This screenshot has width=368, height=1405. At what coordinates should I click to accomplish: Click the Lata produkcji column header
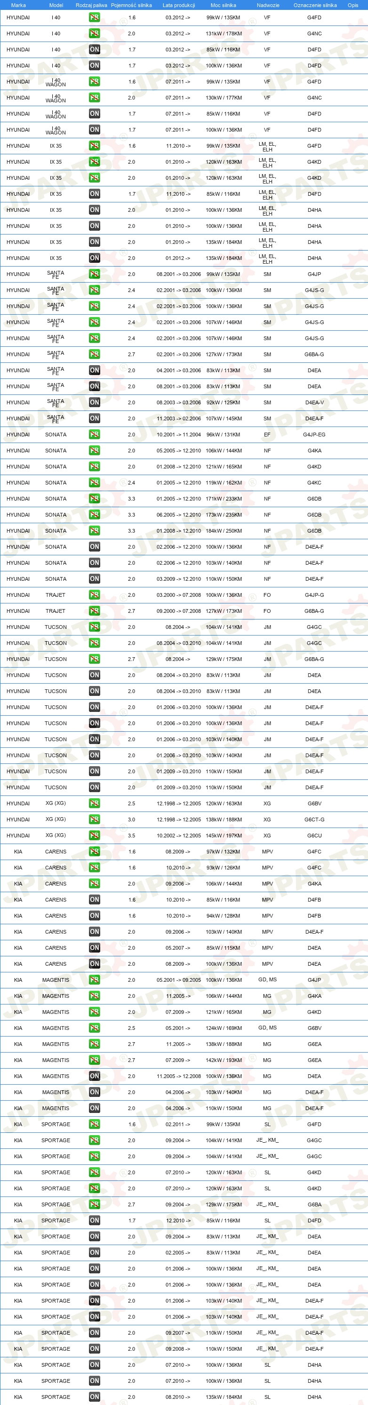(x=178, y=5)
